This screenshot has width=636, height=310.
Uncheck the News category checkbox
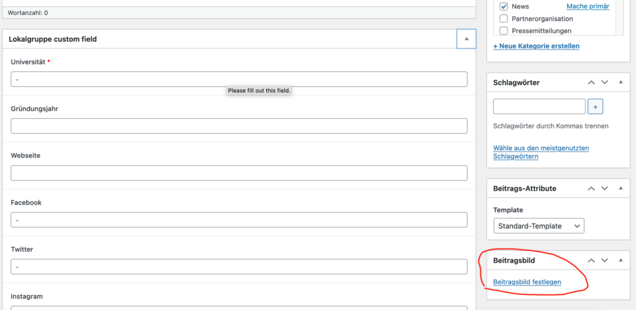(504, 6)
